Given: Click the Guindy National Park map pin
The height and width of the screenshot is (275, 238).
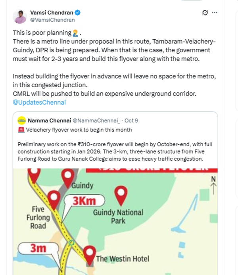Looking at the screenshot, I should [x=121, y=194].
